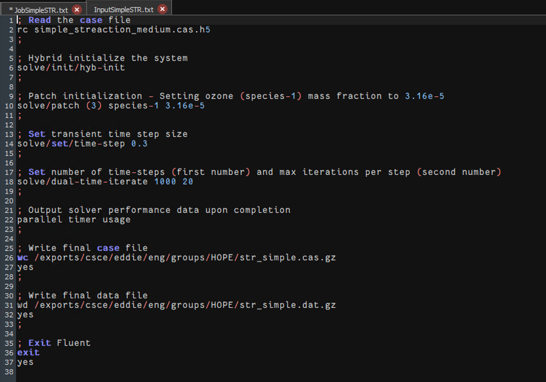
Task: Place cursor on 'solve/init/hyb-init' line
Action: [71, 68]
